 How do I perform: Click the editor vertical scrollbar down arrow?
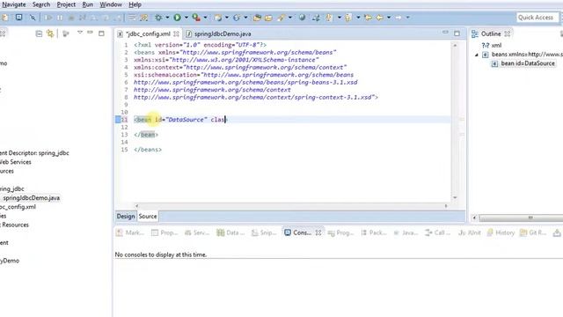455,197
